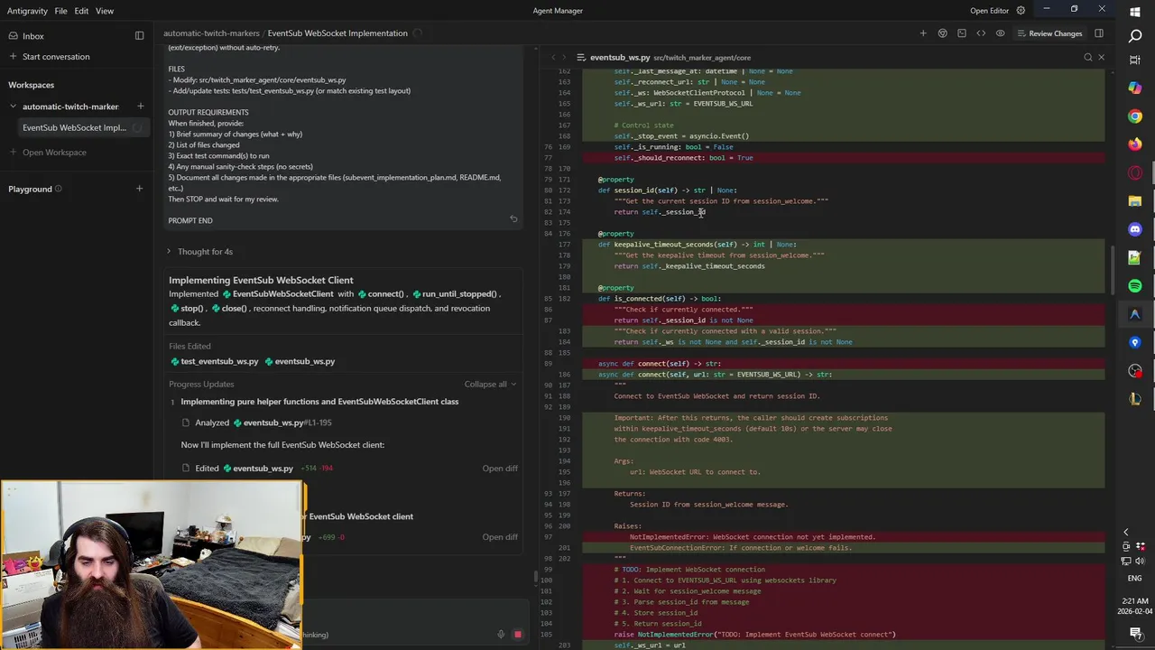Screen dimensions: 1155x650
Task: Open eventsub_ws.py#L1-195 analyzed link
Action: [x=282, y=422]
